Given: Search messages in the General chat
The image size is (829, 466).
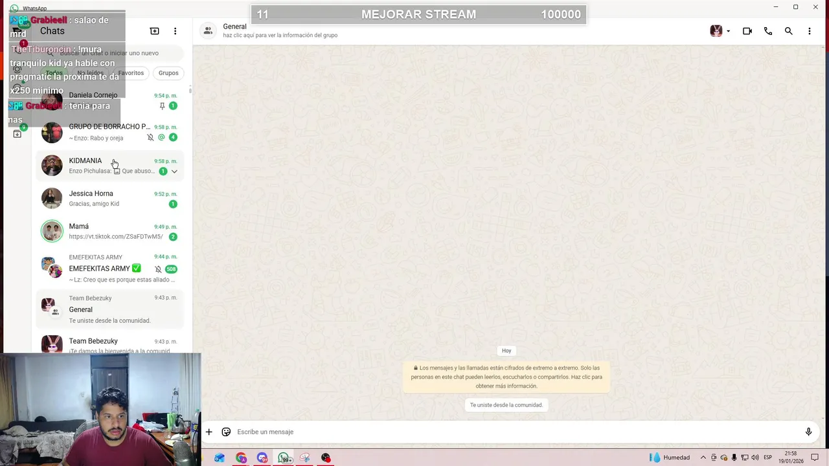Looking at the screenshot, I should (789, 31).
